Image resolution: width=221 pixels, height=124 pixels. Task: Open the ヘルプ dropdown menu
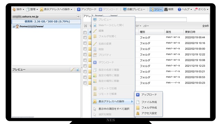185,9
